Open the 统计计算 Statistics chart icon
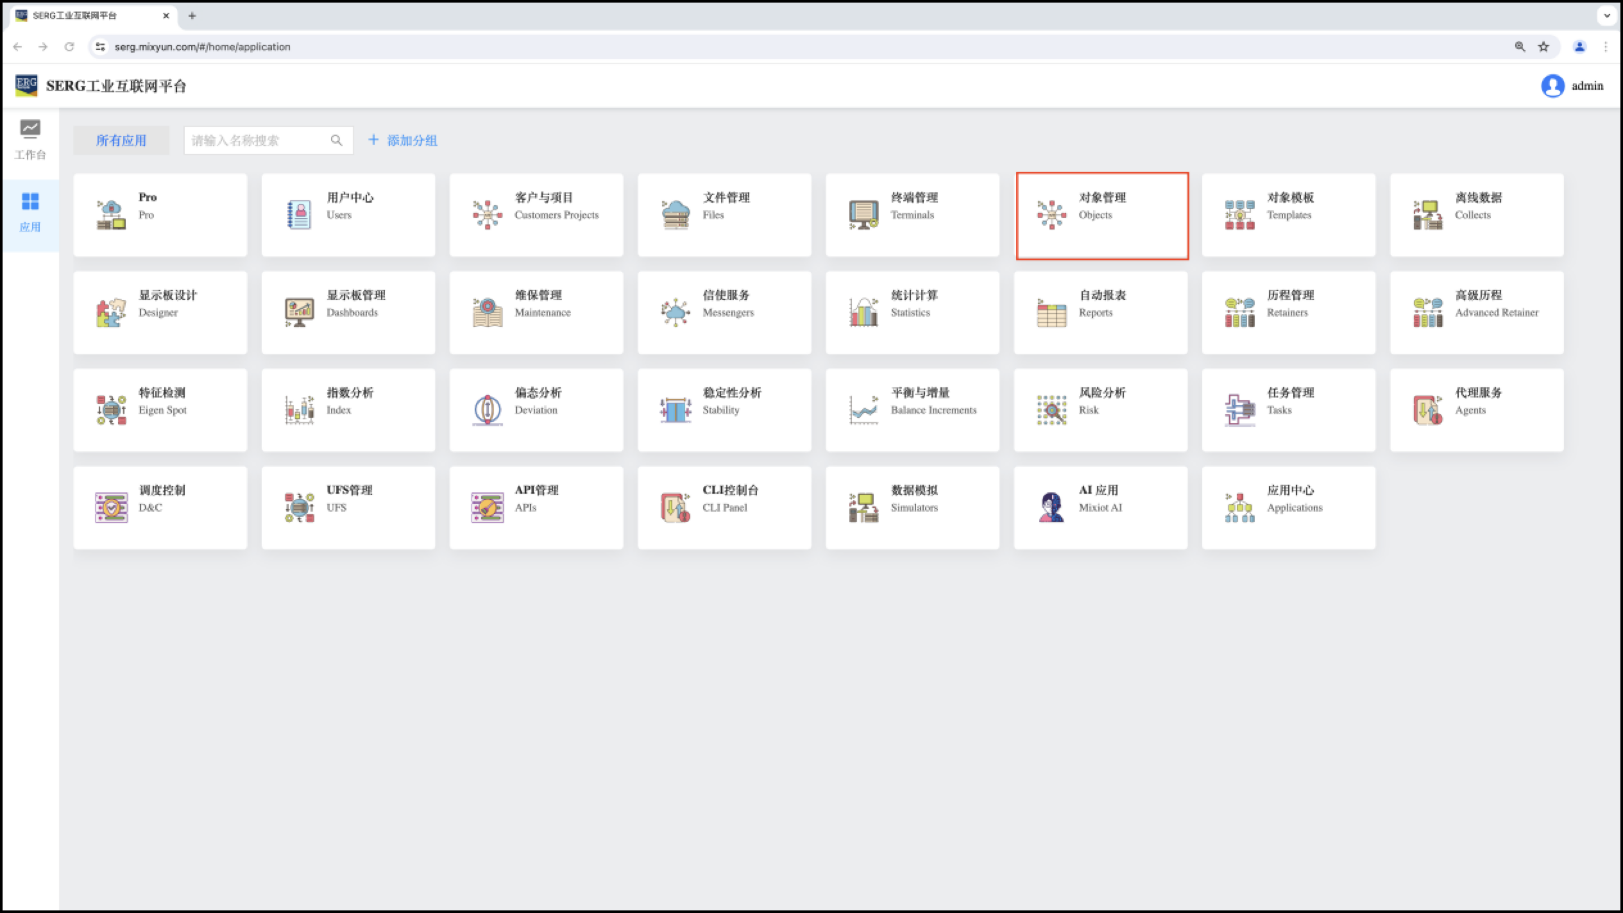Screen dimensions: 1623x913 (863, 312)
